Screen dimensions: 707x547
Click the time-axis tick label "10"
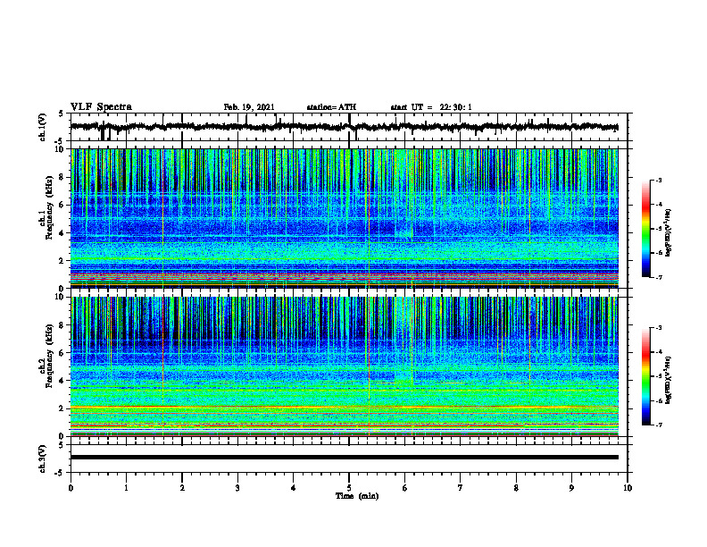coord(628,488)
